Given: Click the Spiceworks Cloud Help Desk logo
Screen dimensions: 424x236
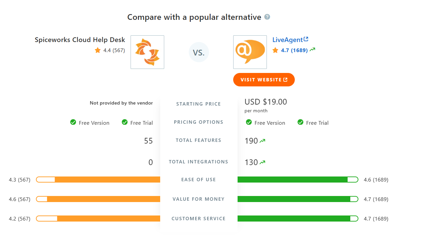Looking at the screenshot, I should [x=147, y=52].
